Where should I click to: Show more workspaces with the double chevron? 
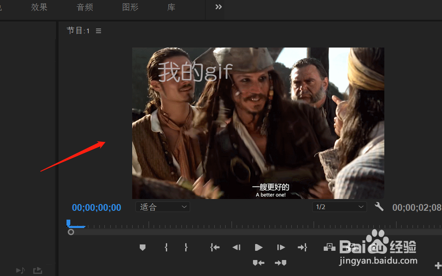[218, 7]
